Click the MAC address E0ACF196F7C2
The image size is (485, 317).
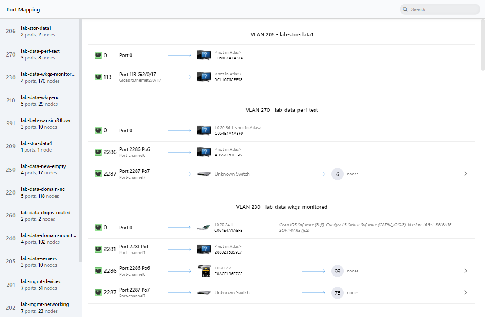pyautogui.click(x=229, y=274)
